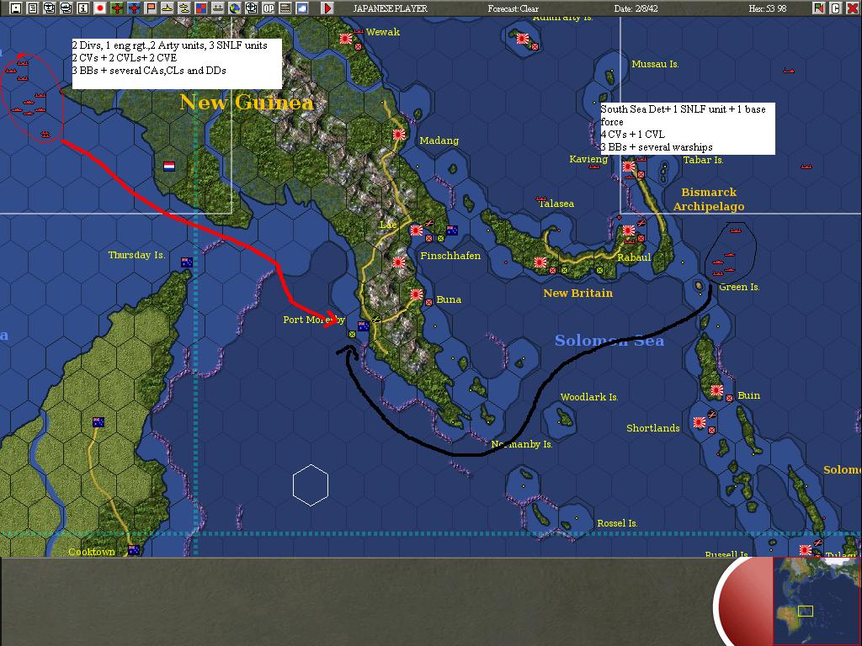The image size is (862, 646).
Task: Select the Japanese base flag at Tulagi
Action: [x=806, y=550]
